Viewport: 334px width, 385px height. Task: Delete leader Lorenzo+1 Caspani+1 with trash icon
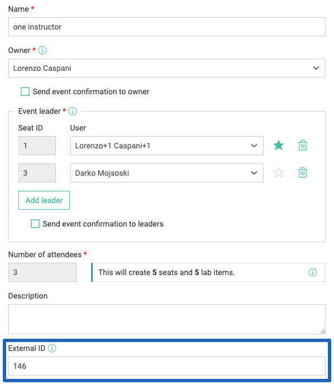click(x=303, y=146)
